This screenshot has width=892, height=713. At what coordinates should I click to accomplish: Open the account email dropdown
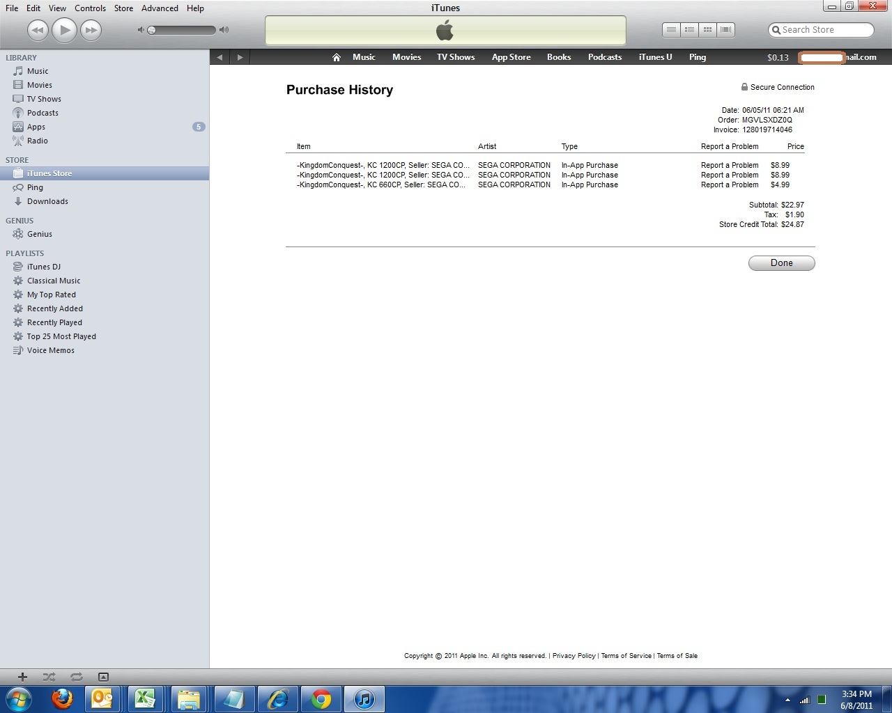click(838, 57)
